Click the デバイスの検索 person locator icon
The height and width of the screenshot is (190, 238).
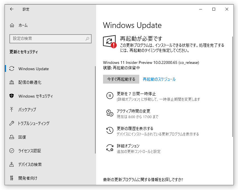tap(11, 164)
